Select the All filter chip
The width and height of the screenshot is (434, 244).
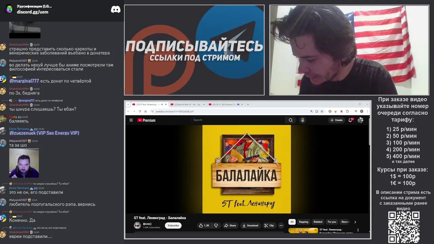[292, 222]
